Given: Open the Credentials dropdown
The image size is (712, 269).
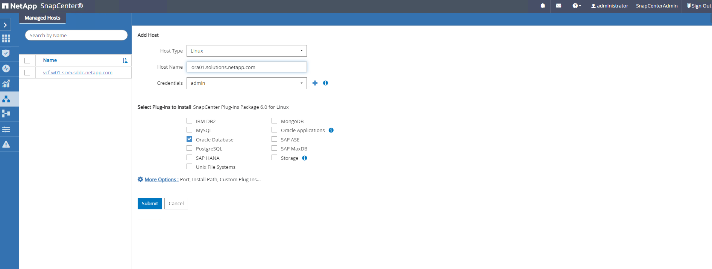Looking at the screenshot, I should [x=246, y=83].
